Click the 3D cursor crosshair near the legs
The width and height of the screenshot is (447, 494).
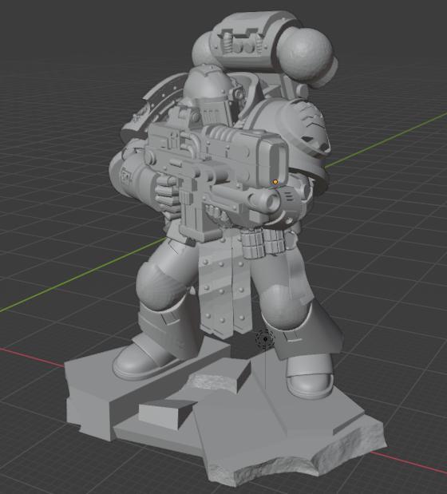pyautogui.click(x=266, y=339)
